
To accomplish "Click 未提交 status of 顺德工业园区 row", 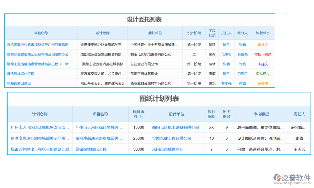I will (x=263, y=64).
